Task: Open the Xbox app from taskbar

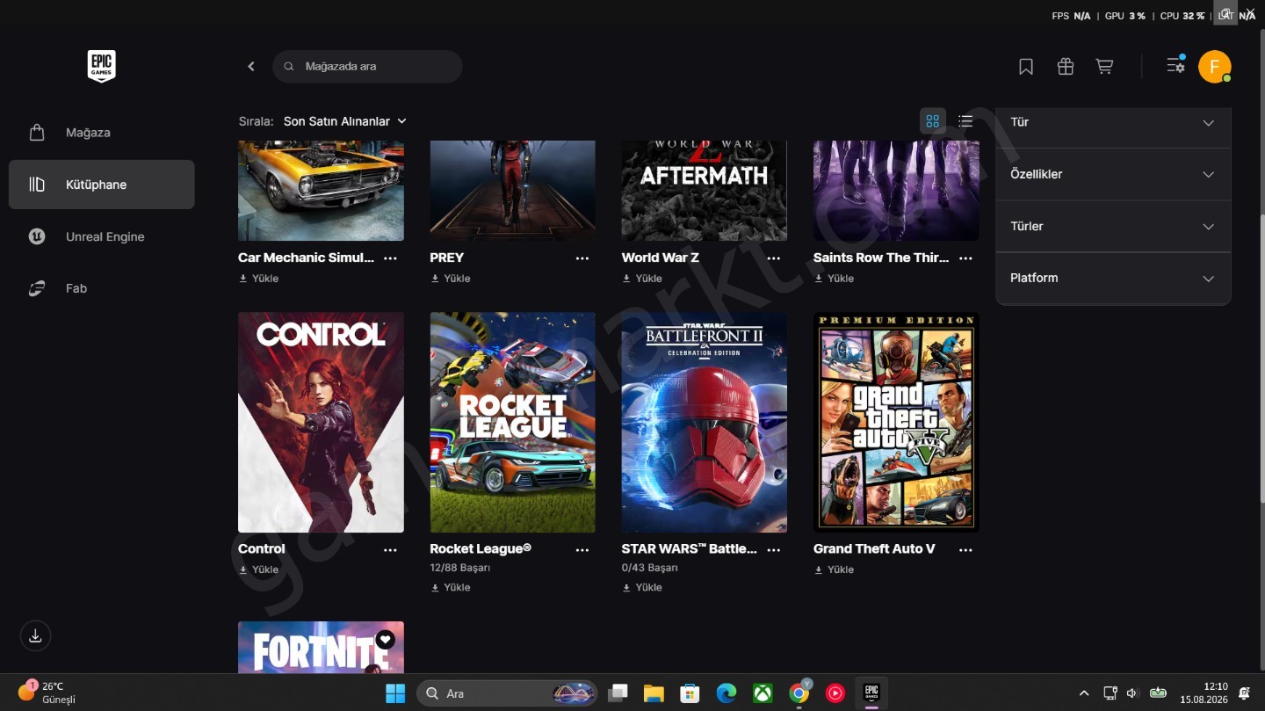Action: (763, 693)
